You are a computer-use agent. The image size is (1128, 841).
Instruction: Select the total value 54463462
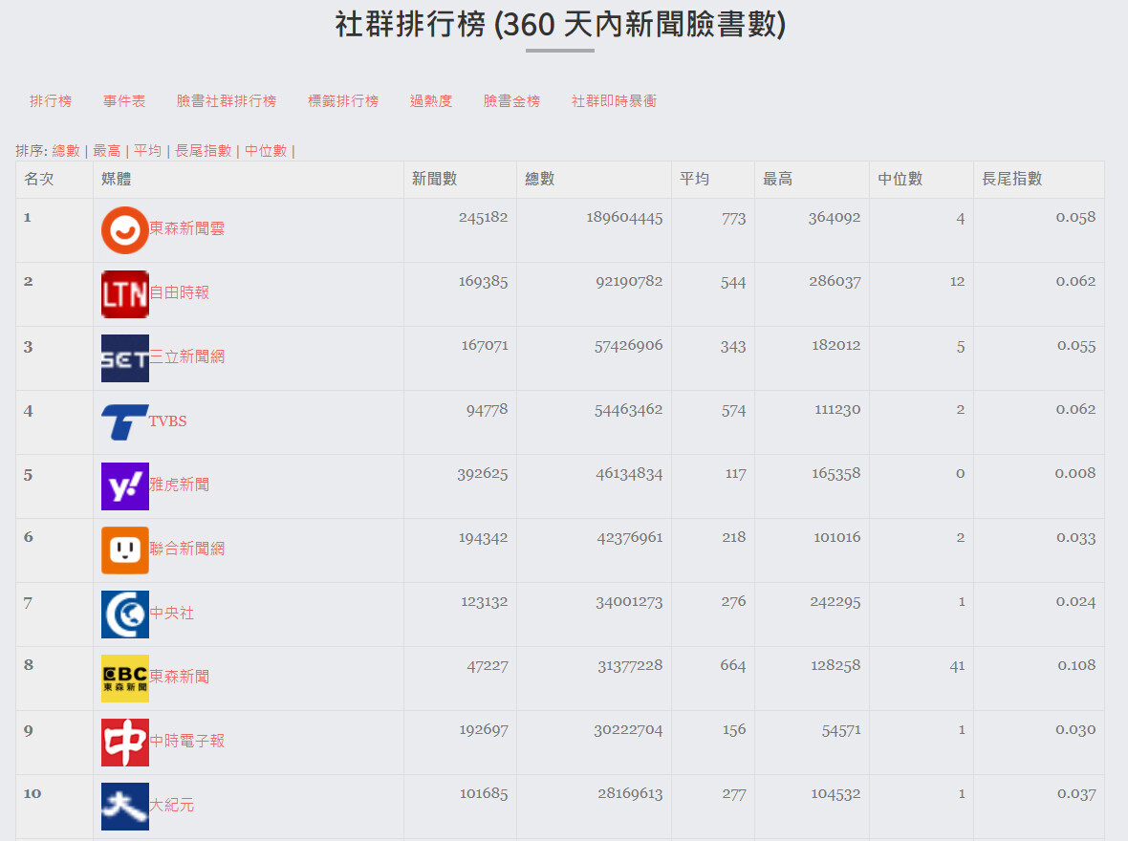point(628,409)
